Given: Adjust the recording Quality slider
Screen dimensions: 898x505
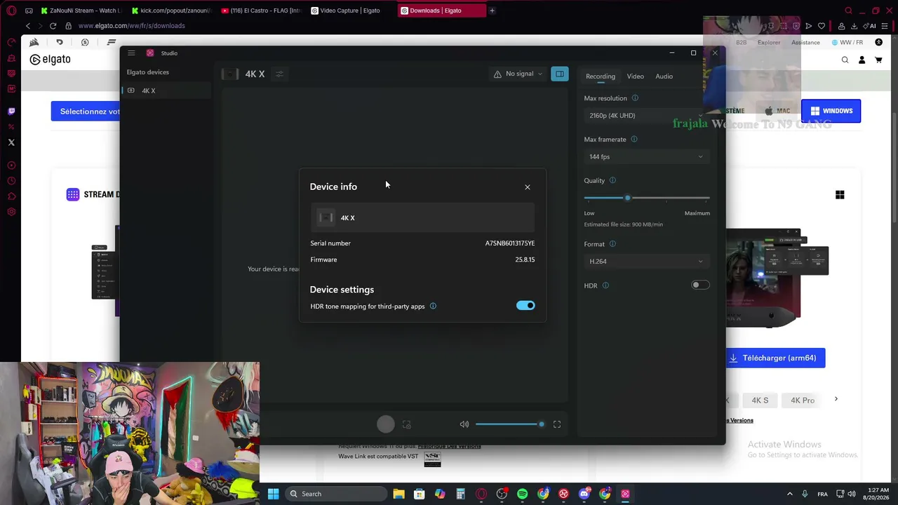Looking at the screenshot, I should click(646, 198).
